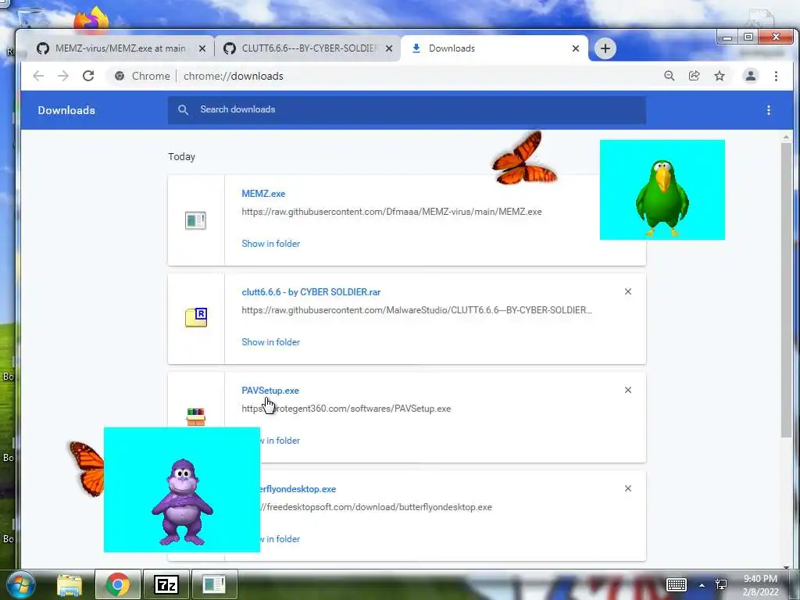Click the clutt6.6.6 rar archive icon

point(196,317)
